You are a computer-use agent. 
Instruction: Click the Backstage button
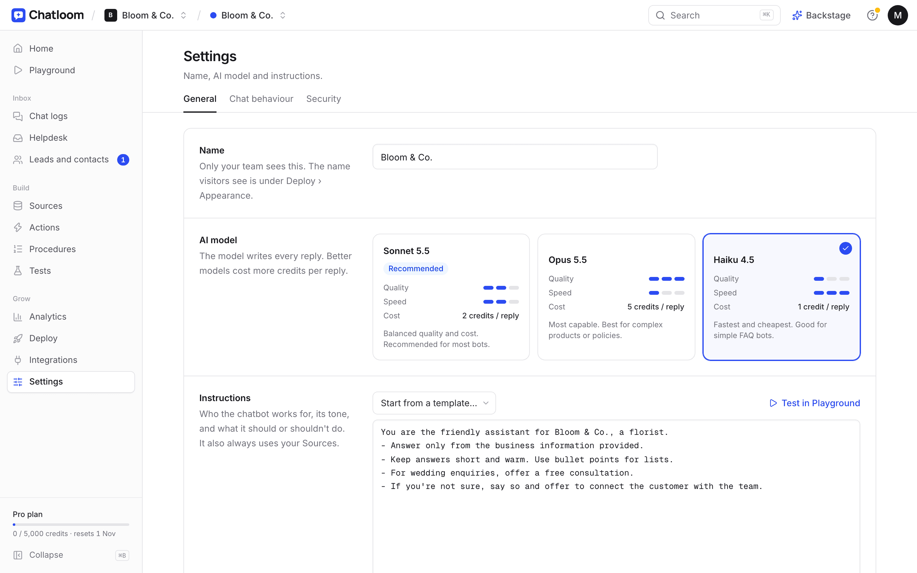tap(821, 15)
